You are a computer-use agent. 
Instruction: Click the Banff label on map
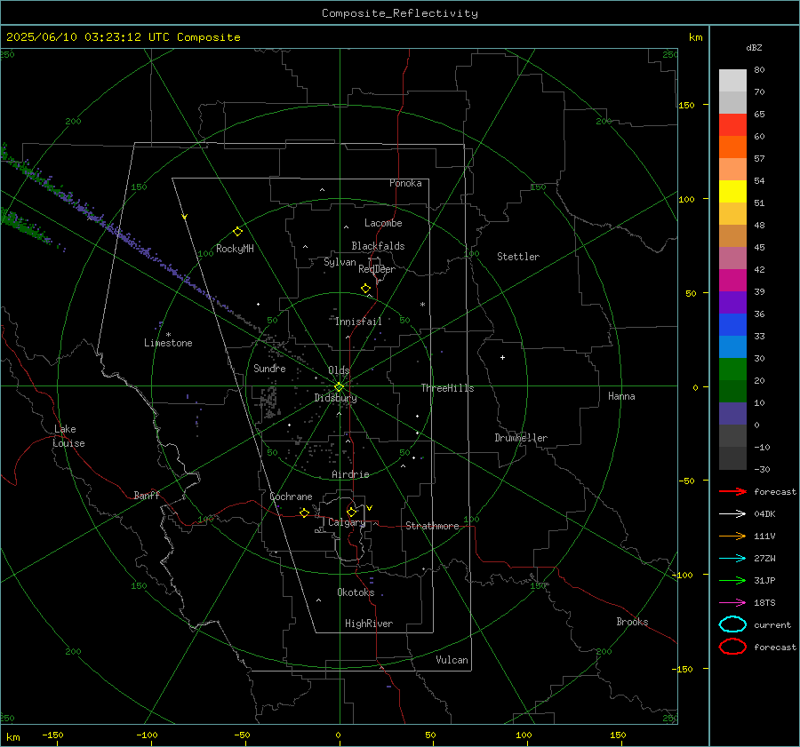click(147, 496)
